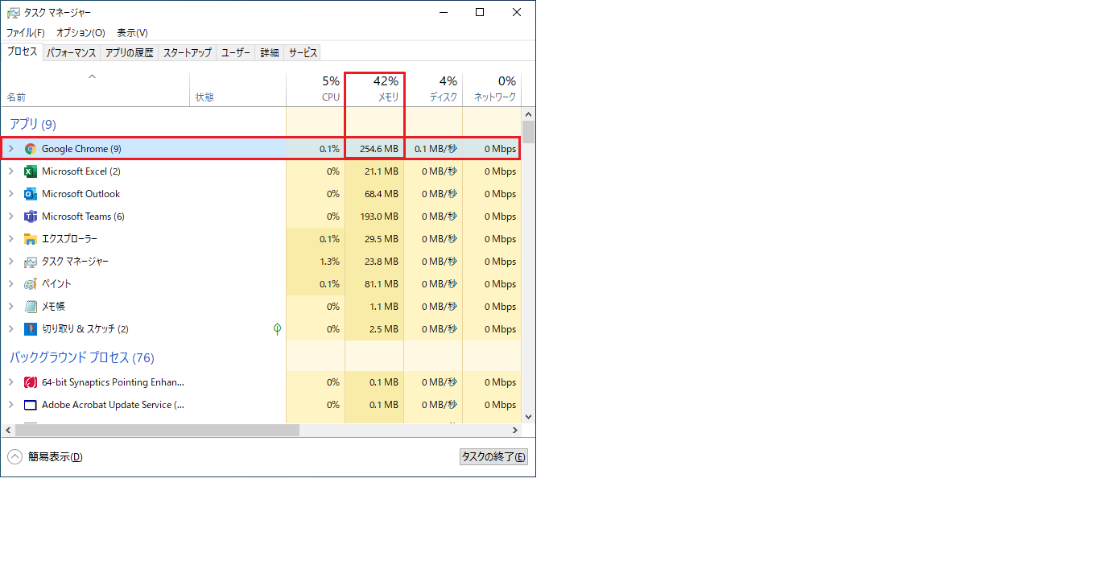1098x561 pixels.
Task: Select the 切り取り & スケッチ icon
Action: (x=31, y=329)
